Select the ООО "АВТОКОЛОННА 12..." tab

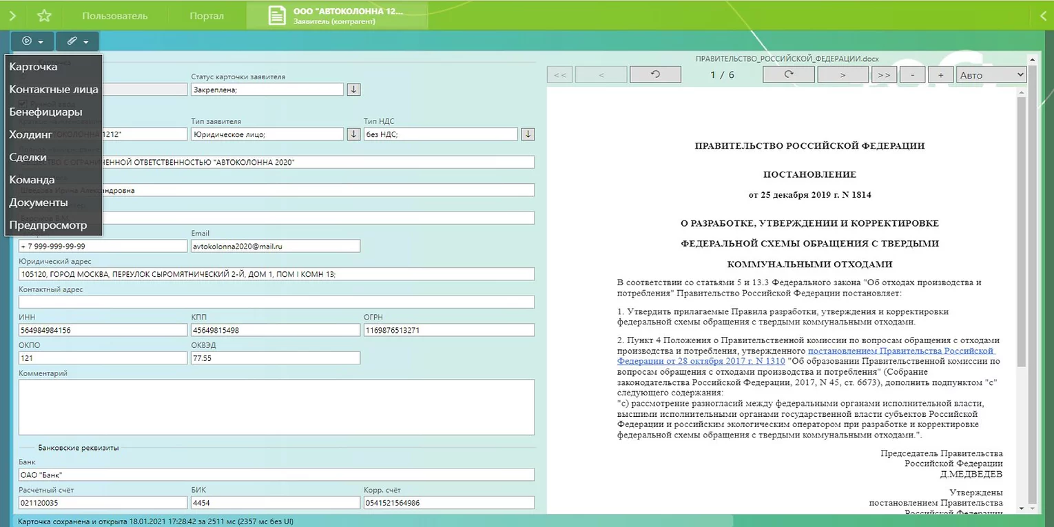[x=338, y=16]
